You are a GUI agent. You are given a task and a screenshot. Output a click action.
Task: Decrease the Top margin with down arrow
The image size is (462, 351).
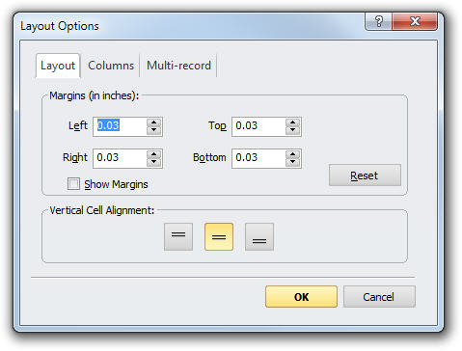pyautogui.click(x=293, y=130)
